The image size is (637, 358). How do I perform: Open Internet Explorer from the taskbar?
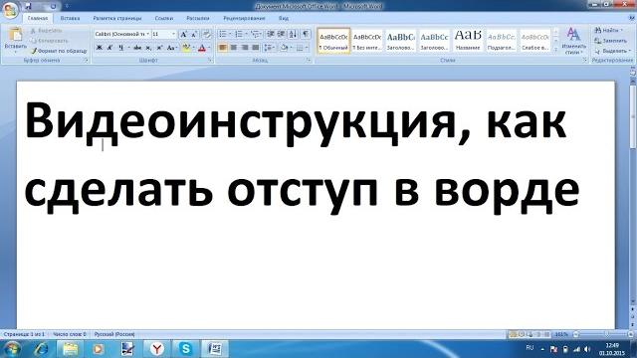(41, 349)
